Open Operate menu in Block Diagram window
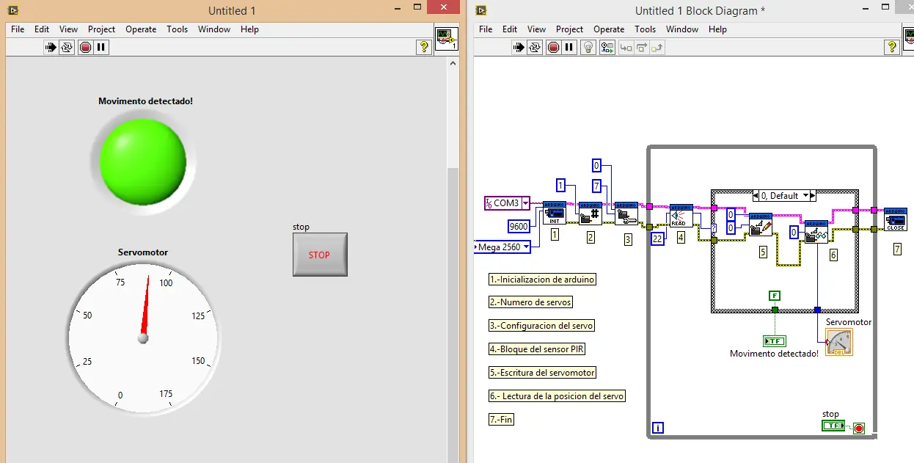Image resolution: width=914 pixels, height=463 pixels. click(609, 29)
